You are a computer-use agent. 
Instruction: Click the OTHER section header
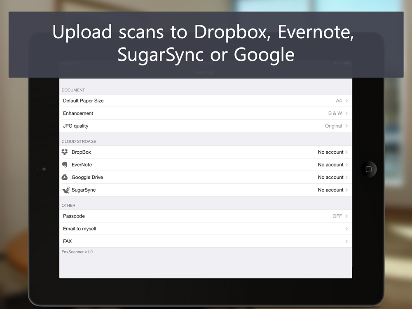pyautogui.click(x=68, y=206)
